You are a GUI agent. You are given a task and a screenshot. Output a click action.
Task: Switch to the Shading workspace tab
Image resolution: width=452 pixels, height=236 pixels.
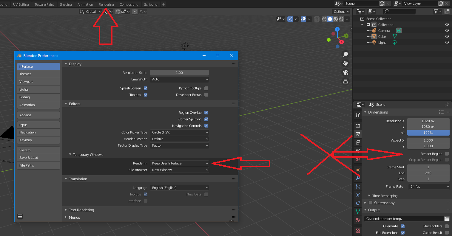click(66, 4)
